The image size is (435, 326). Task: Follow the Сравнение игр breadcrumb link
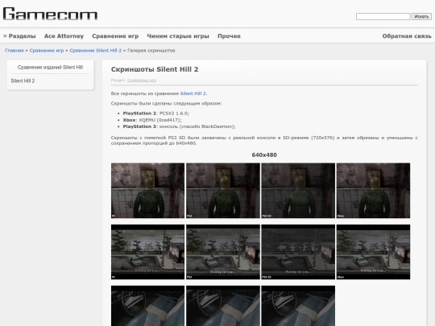pos(47,51)
